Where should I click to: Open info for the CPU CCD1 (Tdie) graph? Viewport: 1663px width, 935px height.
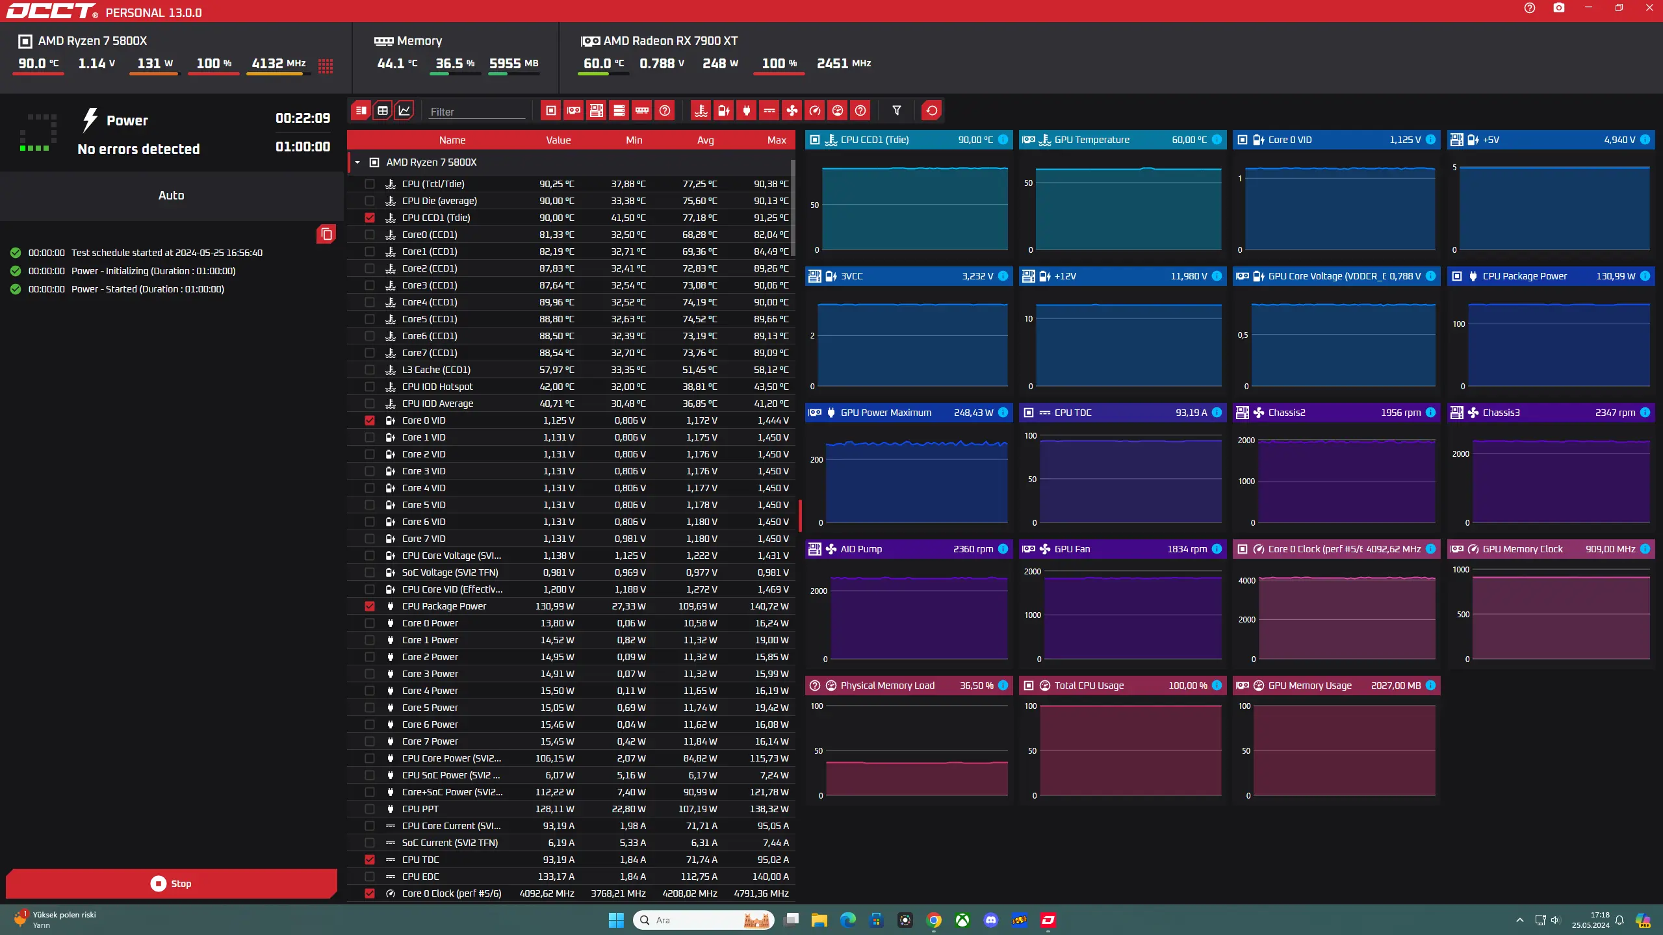point(1003,140)
